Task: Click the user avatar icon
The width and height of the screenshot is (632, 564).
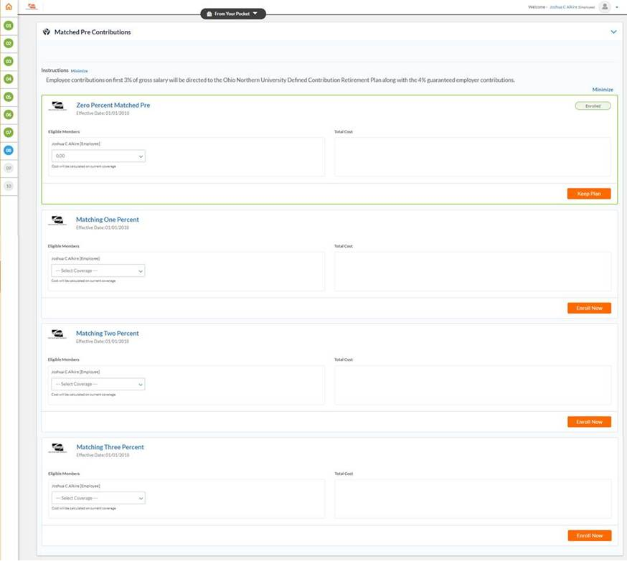Action: tap(605, 6)
